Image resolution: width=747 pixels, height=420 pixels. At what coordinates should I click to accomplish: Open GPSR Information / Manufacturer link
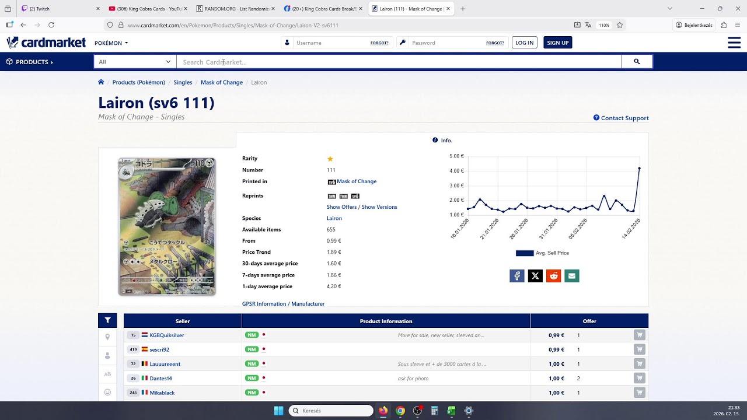[x=283, y=304]
